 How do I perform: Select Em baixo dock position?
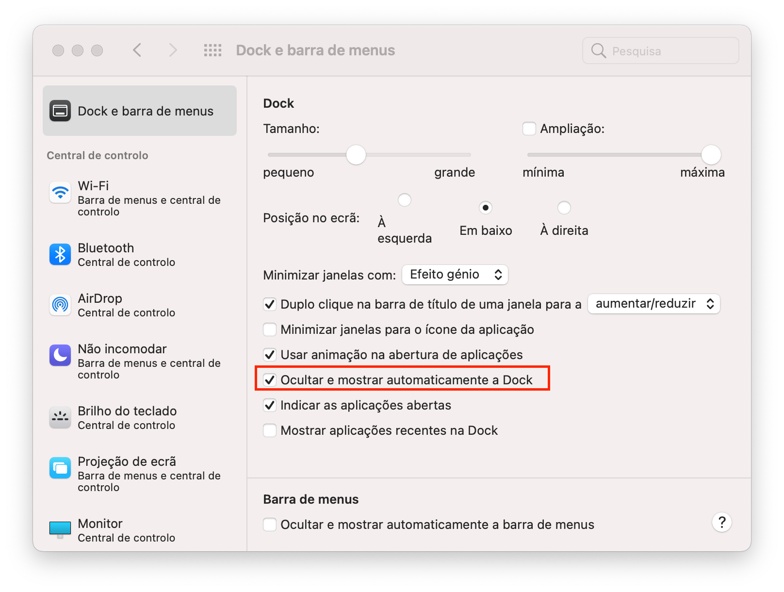pyautogui.click(x=486, y=208)
